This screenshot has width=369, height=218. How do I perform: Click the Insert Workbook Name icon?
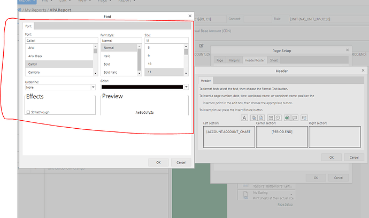[x=287, y=117]
